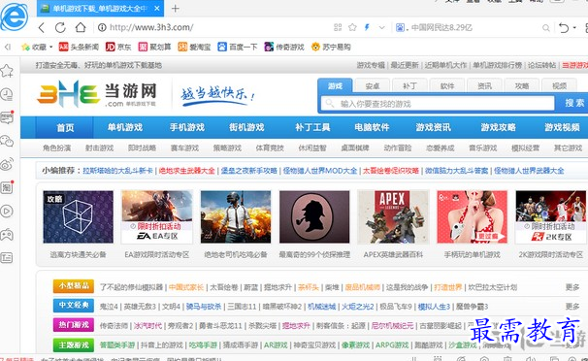Viewport: 588px width, 361px height.
Task: Click the game search input field
Action: (438, 104)
